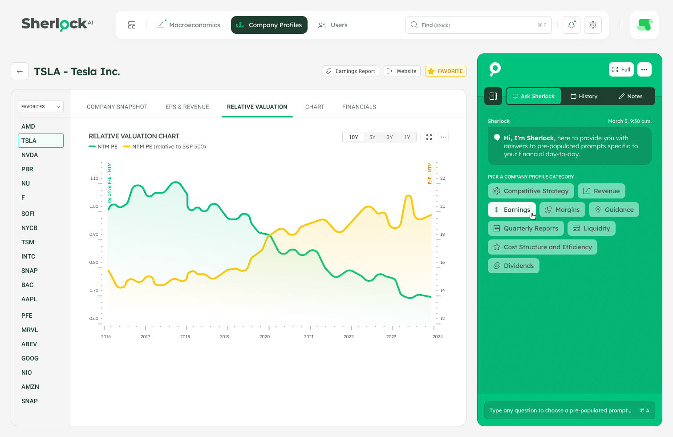
Task: Click the calendar icon on Quarterly Reports chip
Action: click(x=497, y=228)
